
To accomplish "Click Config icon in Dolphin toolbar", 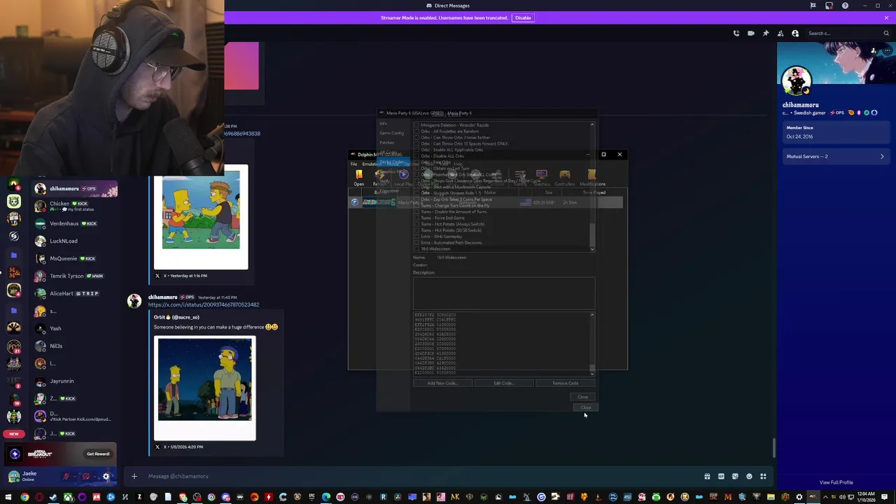I will 520,177.
